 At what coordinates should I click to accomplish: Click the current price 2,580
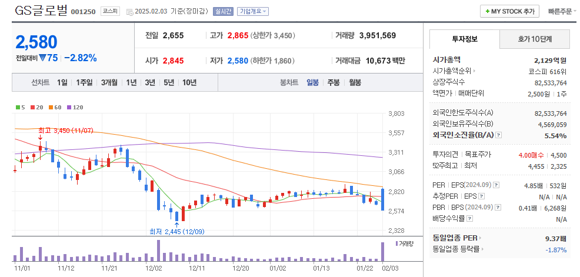coord(36,42)
